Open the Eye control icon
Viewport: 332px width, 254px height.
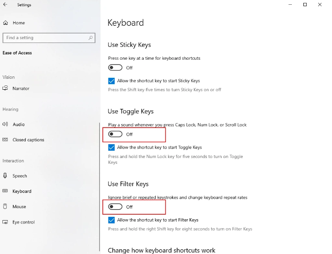pyautogui.click(x=5, y=222)
